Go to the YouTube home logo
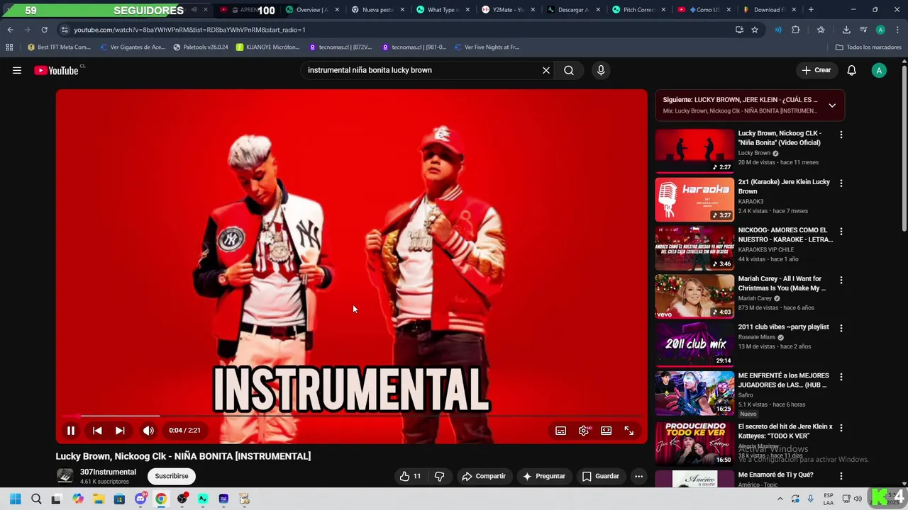Image resolution: width=908 pixels, height=510 pixels. click(56, 70)
